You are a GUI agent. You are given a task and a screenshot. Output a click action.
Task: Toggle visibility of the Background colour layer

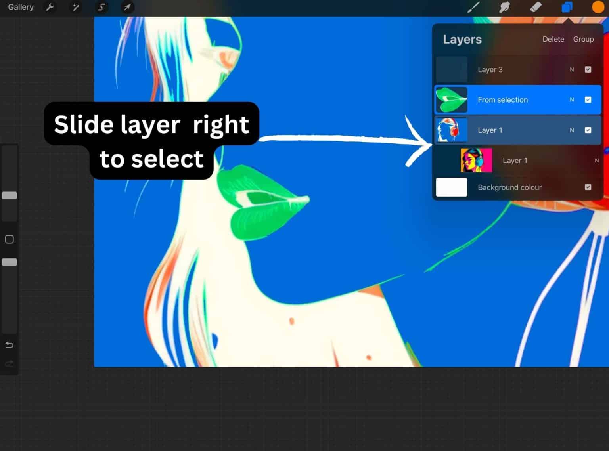click(588, 187)
